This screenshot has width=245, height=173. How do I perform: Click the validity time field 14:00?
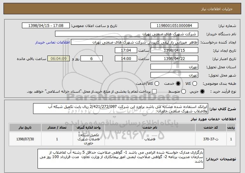coord(126,59)
